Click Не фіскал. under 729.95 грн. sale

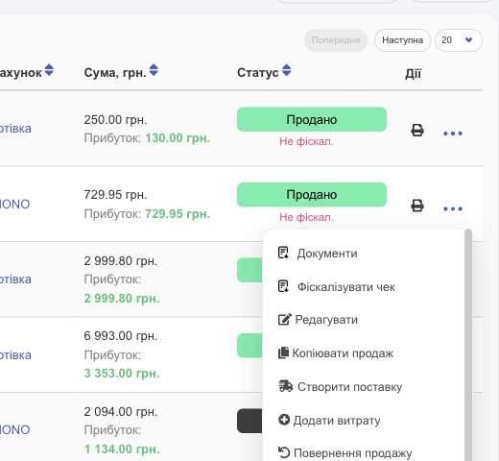pos(306,217)
